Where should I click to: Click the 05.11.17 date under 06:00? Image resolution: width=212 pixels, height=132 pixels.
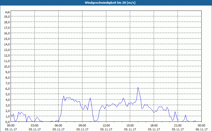(x=58, y=129)
